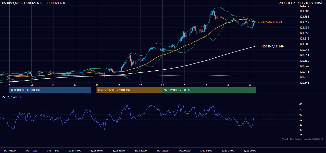Click RSI level 80 on RSI axis
This screenshot has height=153, width=326.
tap(301, 104)
